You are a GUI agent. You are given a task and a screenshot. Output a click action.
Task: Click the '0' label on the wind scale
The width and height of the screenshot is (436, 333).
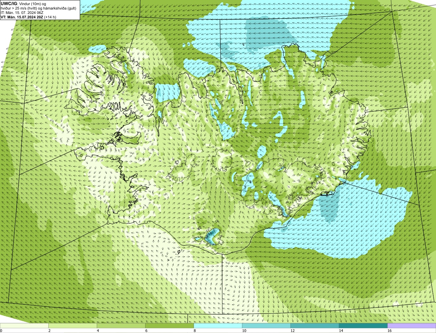[1, 331]
